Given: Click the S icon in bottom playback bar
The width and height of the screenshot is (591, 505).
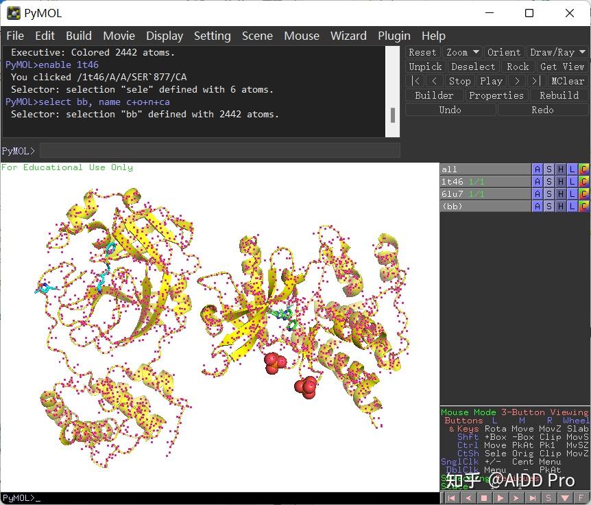Looking at the screenshot, I should coord(548,498).
